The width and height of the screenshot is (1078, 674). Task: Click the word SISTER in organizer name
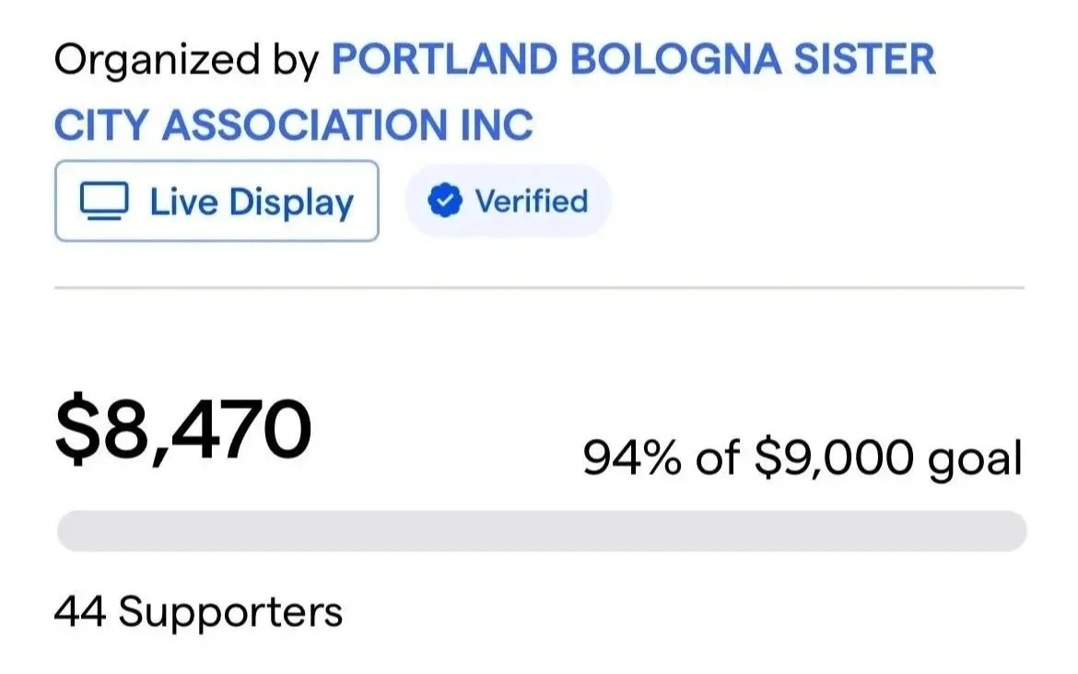click(864, 59)
